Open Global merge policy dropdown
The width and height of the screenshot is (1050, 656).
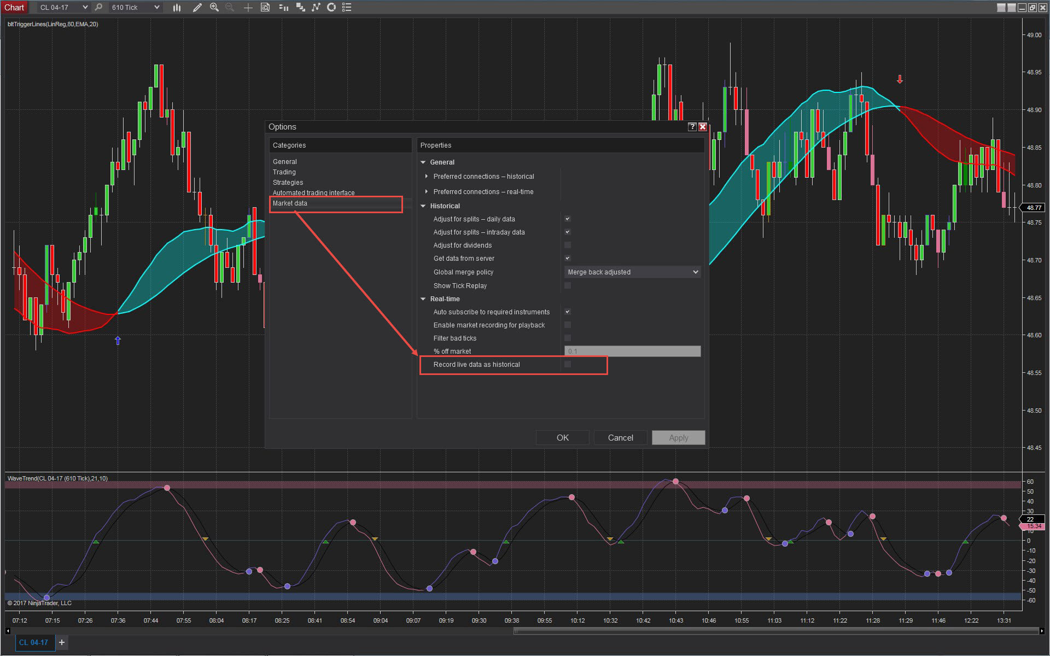tap(632, 272)
